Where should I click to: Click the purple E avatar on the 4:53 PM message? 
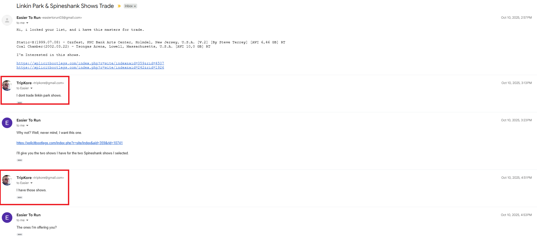(7, 218)
